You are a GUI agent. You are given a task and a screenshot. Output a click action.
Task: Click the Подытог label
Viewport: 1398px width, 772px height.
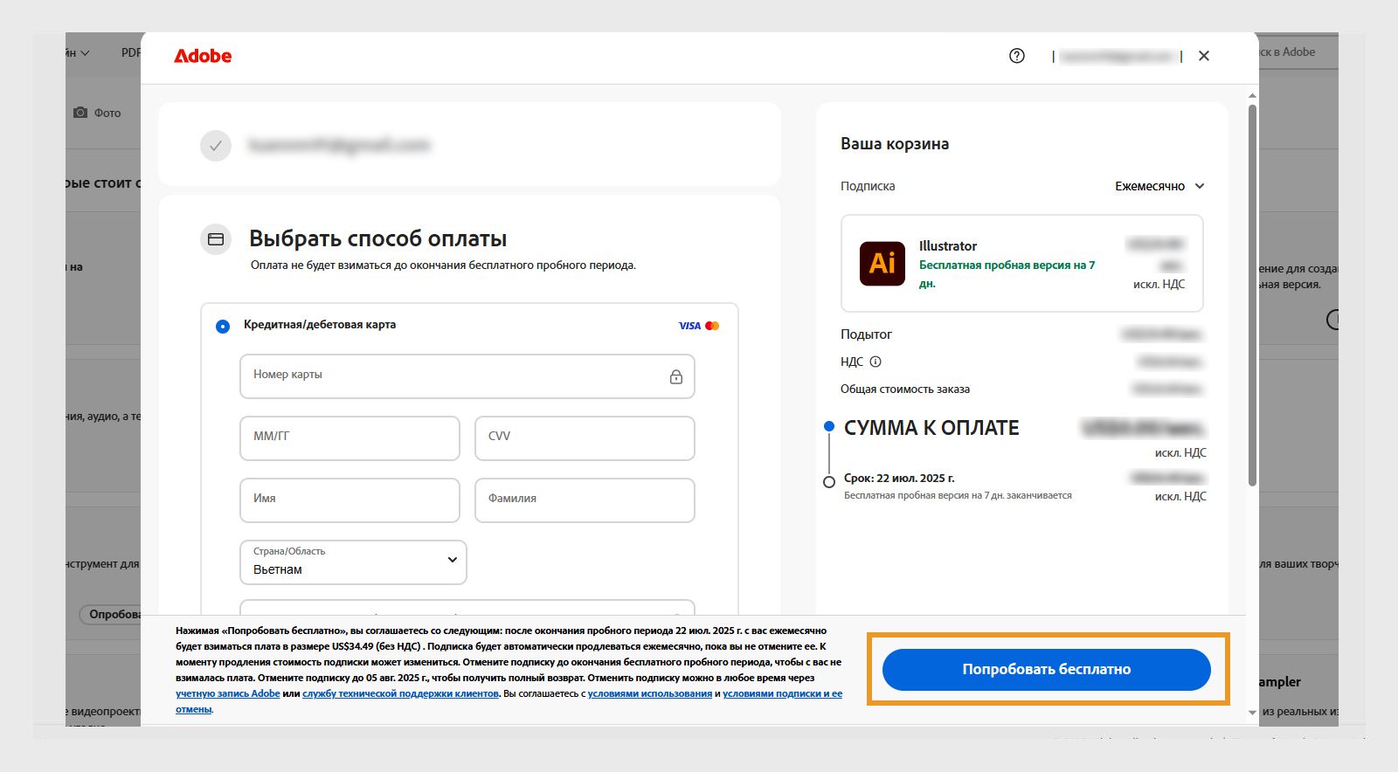(x=866, y=334)
